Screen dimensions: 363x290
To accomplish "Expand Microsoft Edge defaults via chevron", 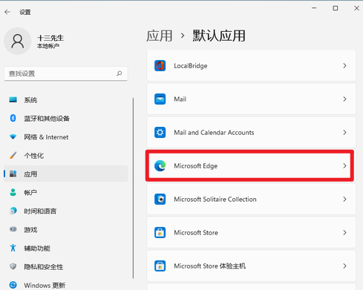I will [x=344, y=166].
